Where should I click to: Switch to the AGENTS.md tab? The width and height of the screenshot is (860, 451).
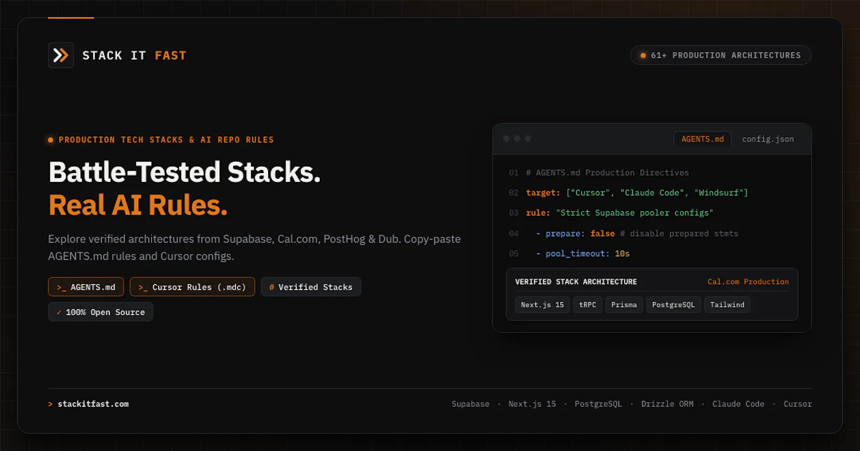pos(703,139)
